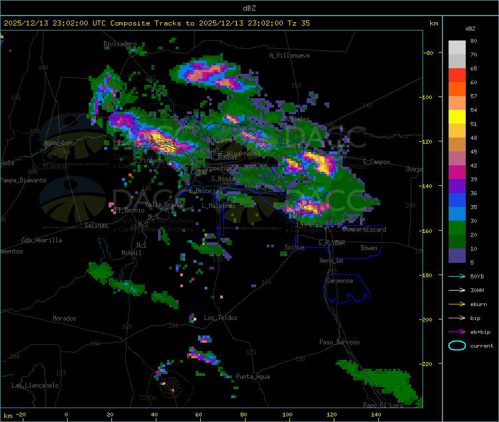Click the 30HM white arrow legend icon
The image size is (499, 422).
tap(457, 290)
